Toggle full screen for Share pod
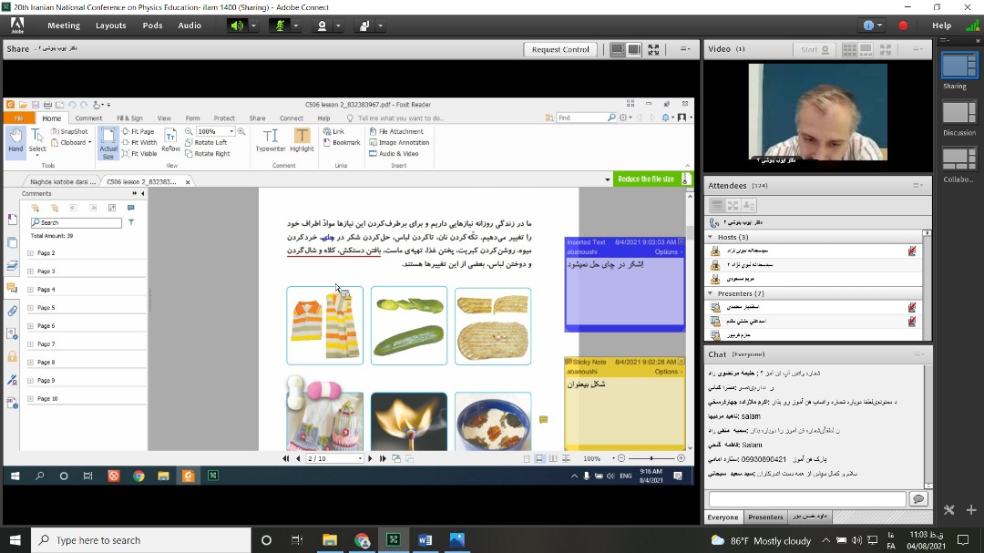 click(x=653, y=49)
